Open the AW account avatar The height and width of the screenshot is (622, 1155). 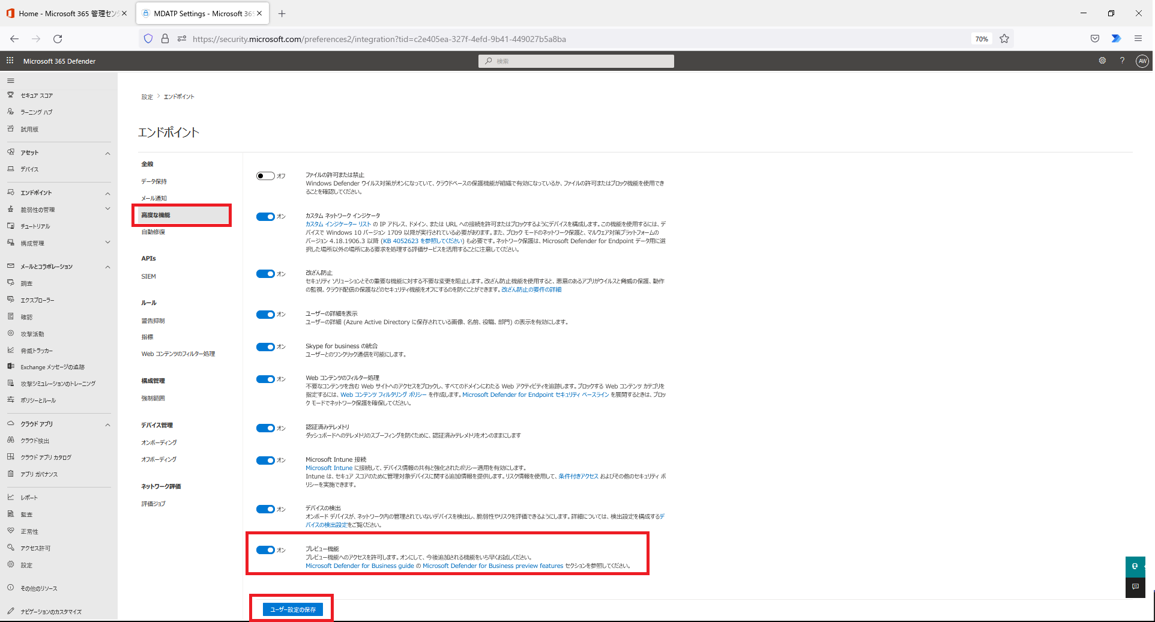click(x=1142, y=61)
